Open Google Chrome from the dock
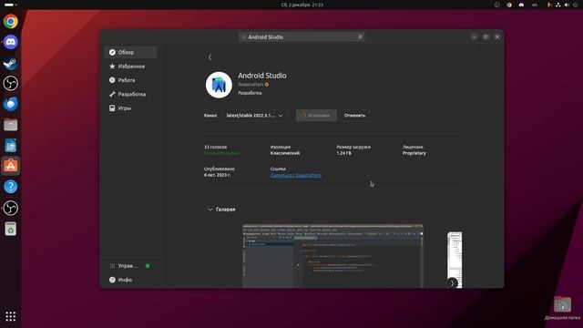 point(10,21)
